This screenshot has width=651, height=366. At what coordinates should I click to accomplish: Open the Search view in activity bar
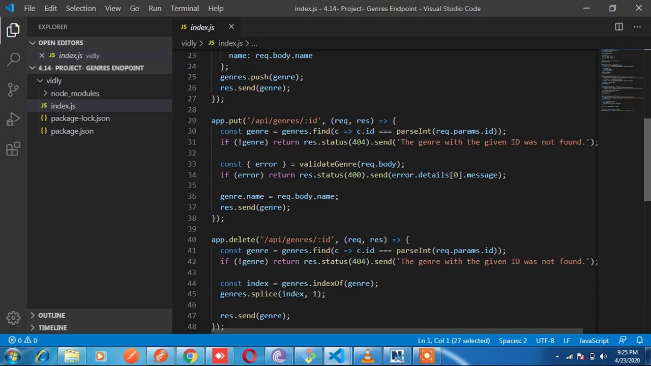point(14,60)
